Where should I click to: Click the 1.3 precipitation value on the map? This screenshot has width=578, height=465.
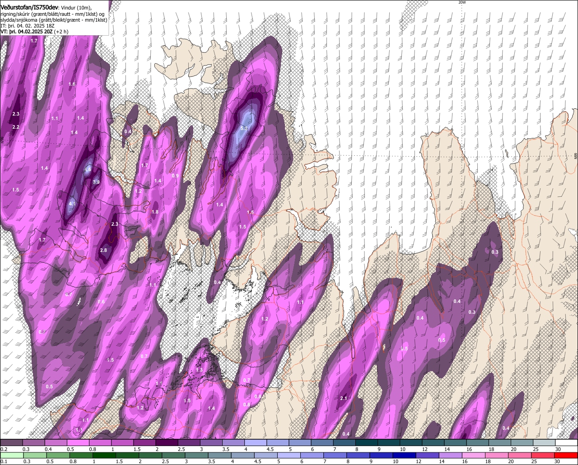(200, 370)
